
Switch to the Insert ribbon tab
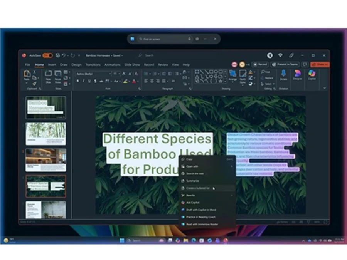(x=52, y=65)
